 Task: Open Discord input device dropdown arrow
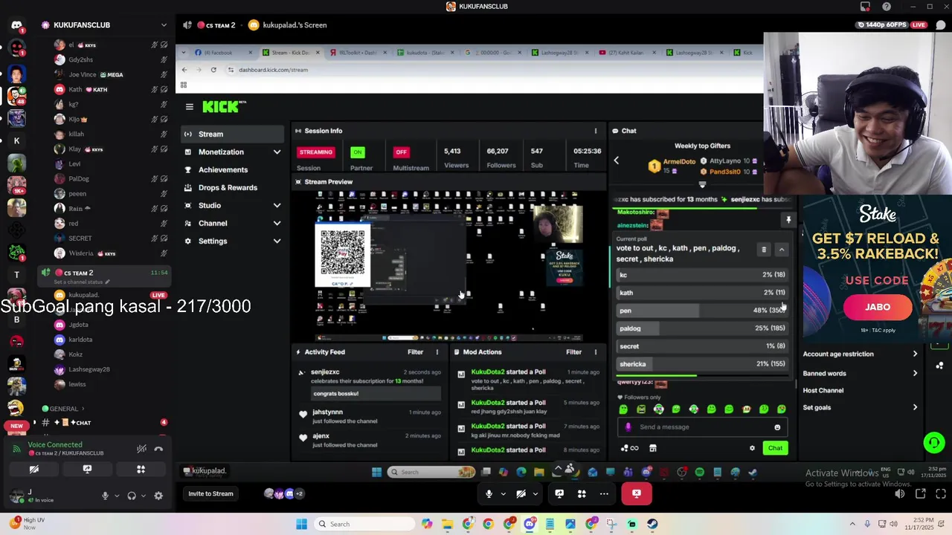pyautogui.click(x=116, y=496)
